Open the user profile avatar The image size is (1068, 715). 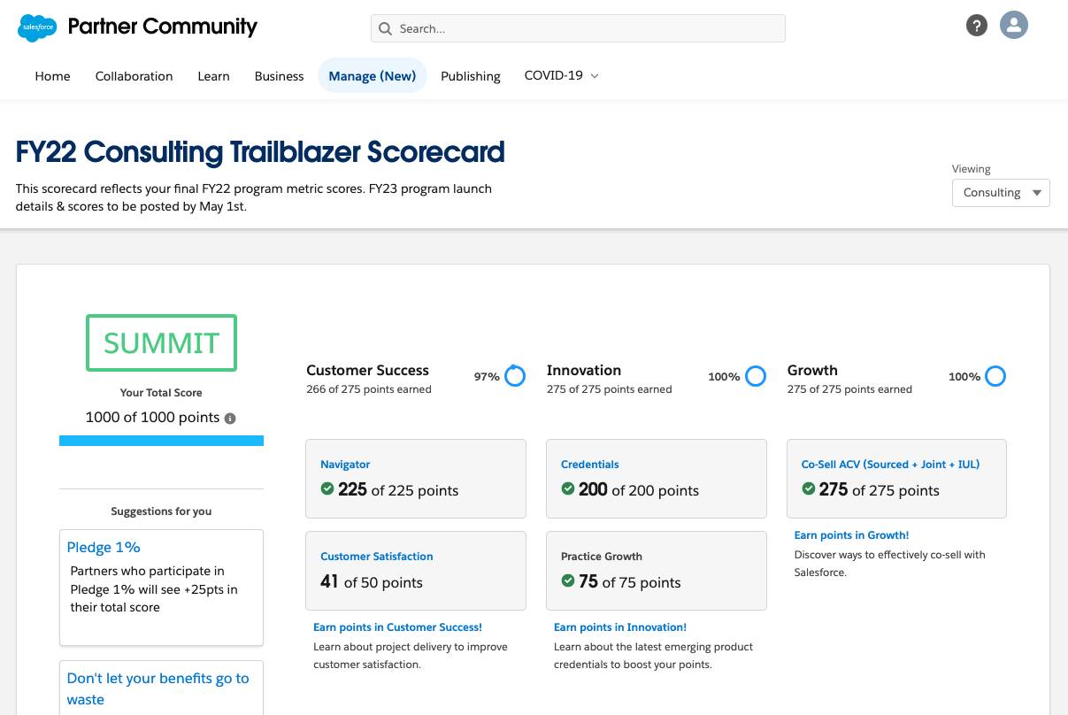[1014, 25]
